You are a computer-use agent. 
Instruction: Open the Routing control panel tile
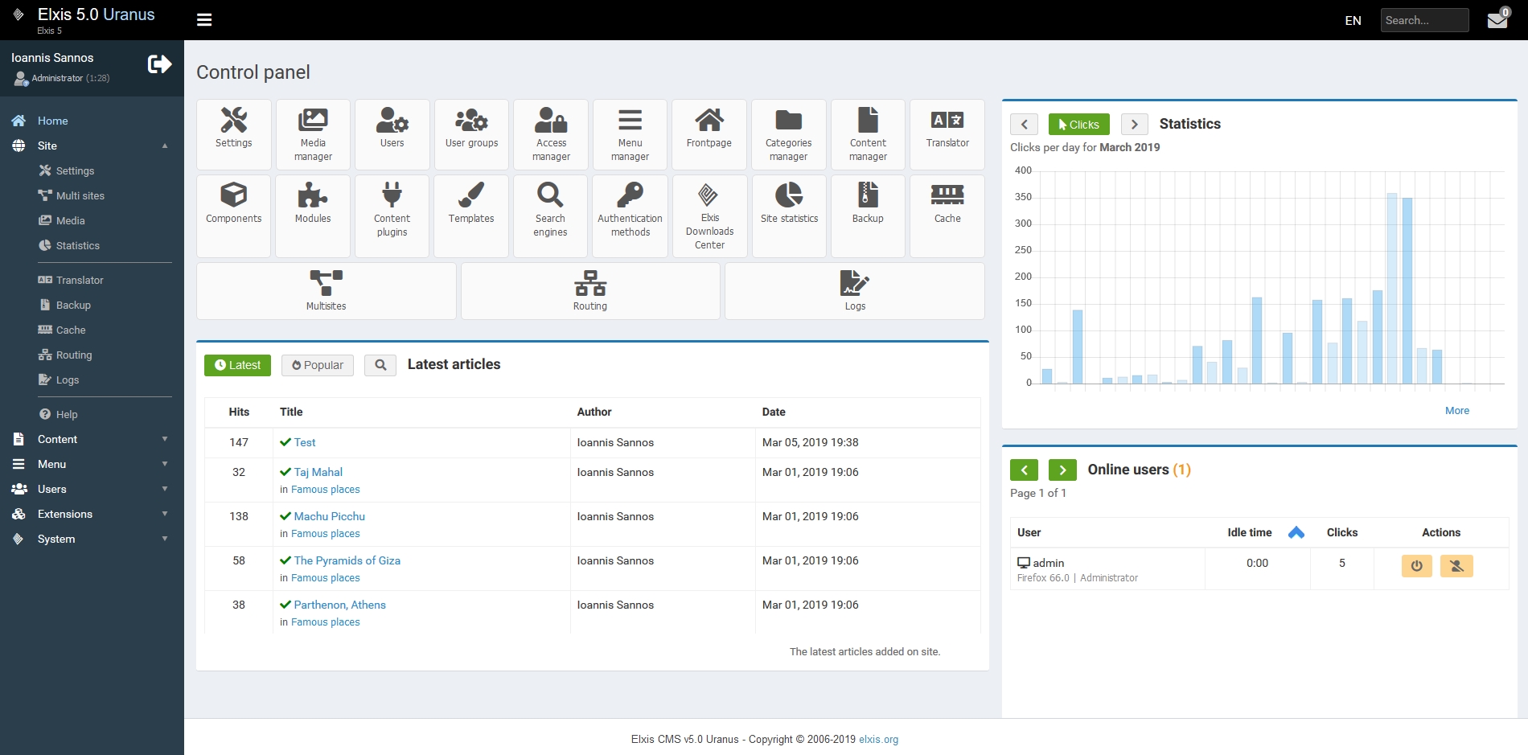click(590, 291)
